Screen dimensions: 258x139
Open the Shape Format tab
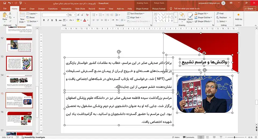pyautogui.click(x=142, y=9)
